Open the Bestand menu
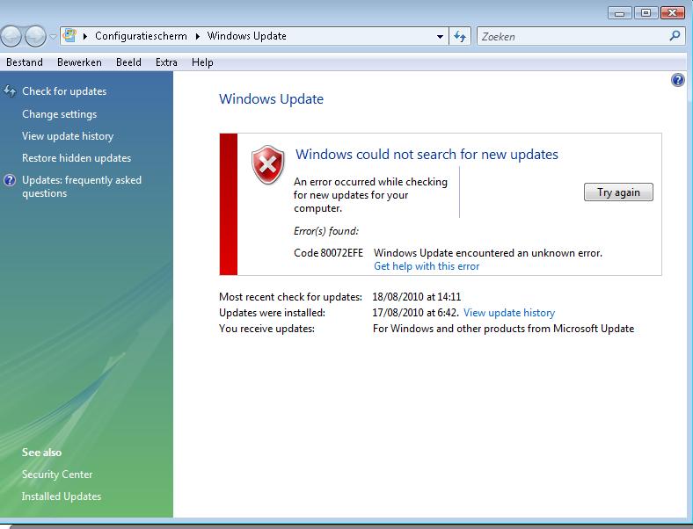 click(x=25, y=62)
